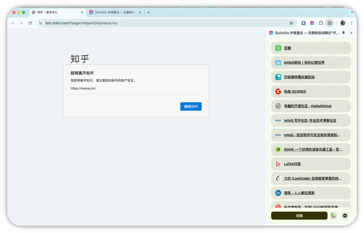Screen dimensions: 364x233
Task: Switch to the 知乎 - 安全中心 tab
Action: coord(58,12)
